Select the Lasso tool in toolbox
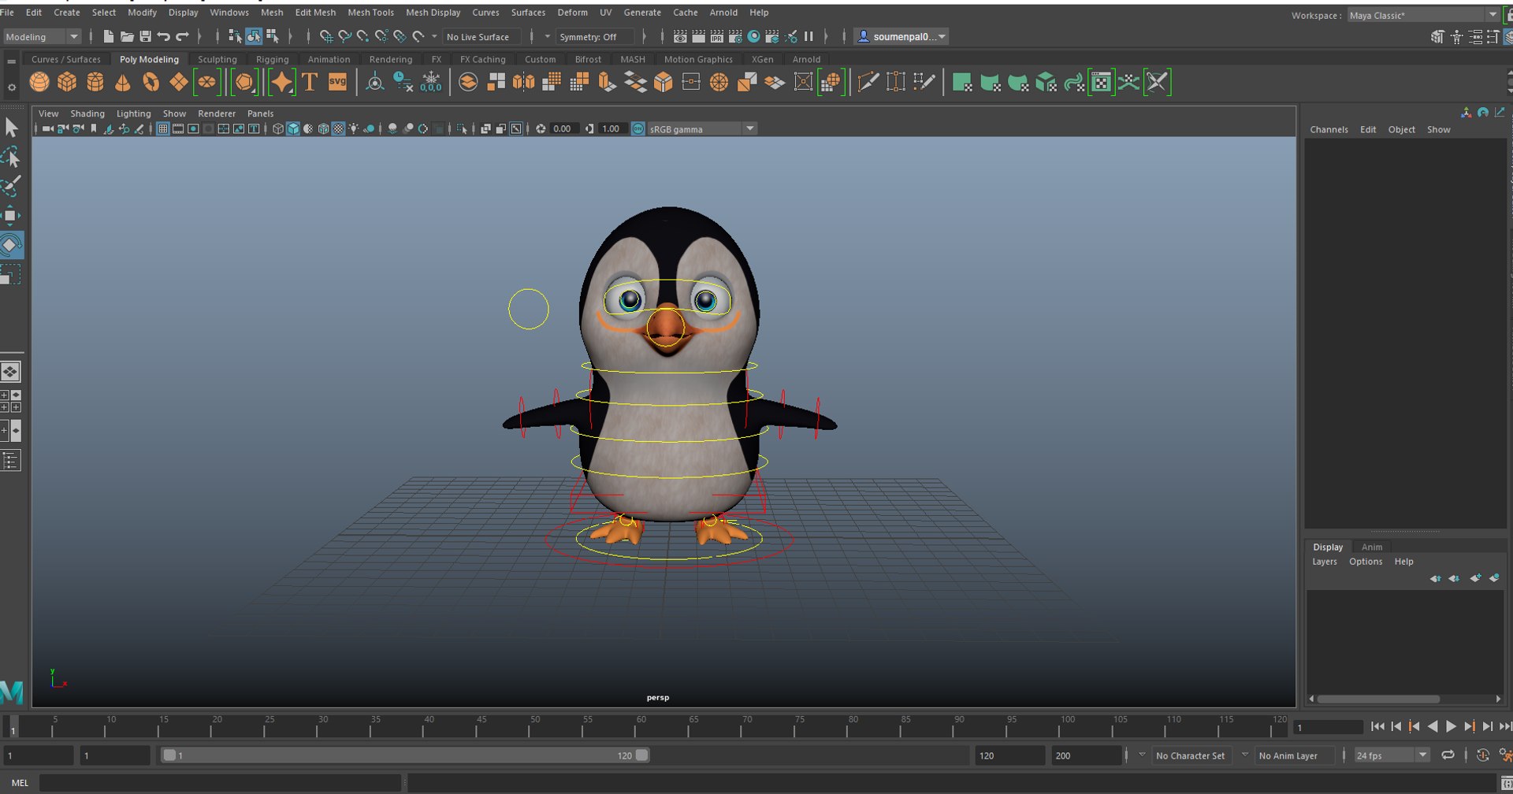This screenshot has width=1513, height=794. tap(11, 157)
